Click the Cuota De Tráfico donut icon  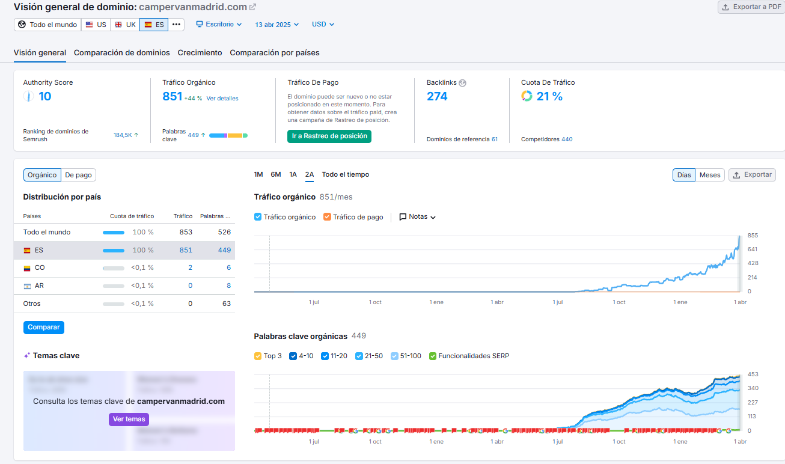click(527, 96)
